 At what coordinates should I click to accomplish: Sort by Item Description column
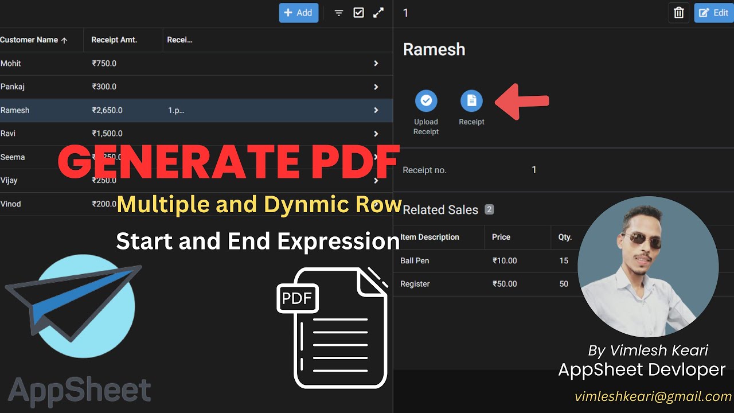click(x=430, y=237)
